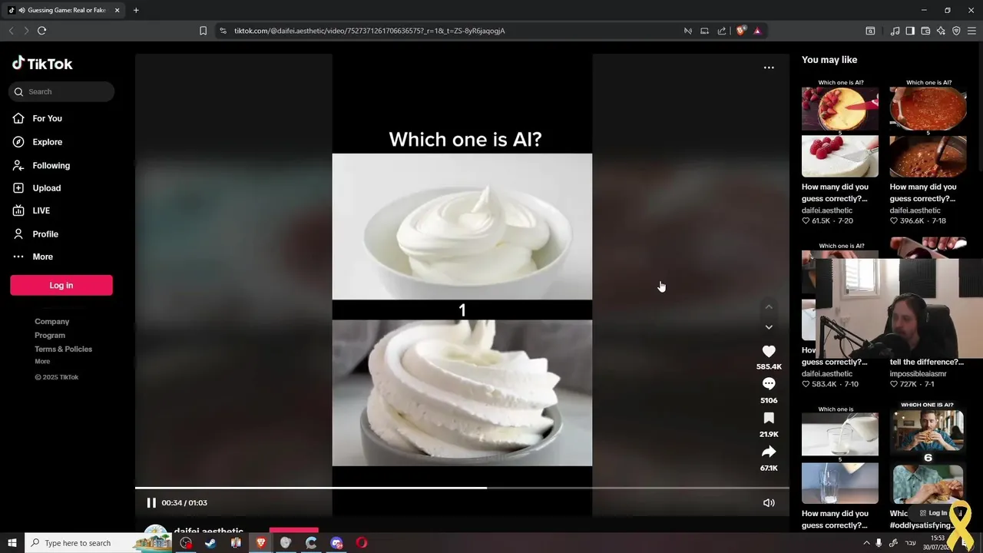Click the video progress bar
The height and width of the screenshot is (553, 983).
[x=462, y=488]
